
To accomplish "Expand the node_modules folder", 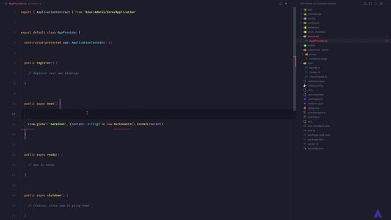I will [316, 32].
